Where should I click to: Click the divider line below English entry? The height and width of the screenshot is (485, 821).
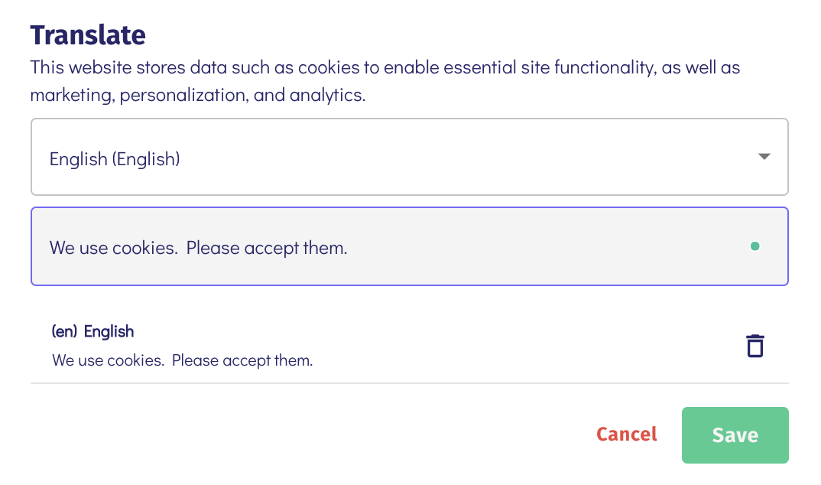(x=409, y=382)
